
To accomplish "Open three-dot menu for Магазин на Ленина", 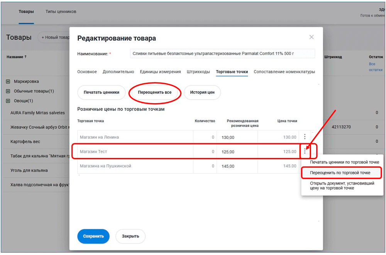I will (x=305, y=137).
